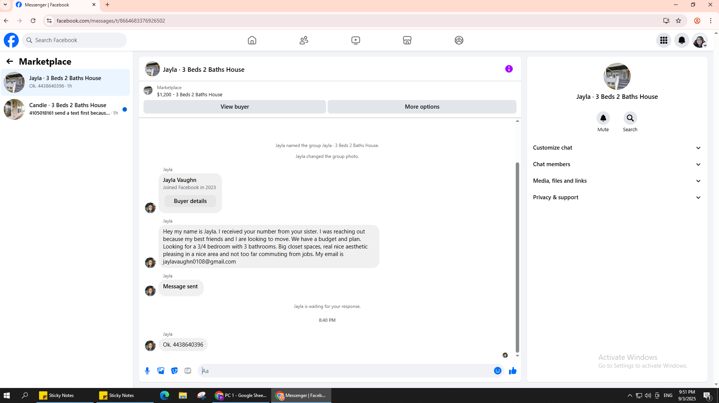
Task: Attach a file with the photo icon
Action: pos(161,371)
